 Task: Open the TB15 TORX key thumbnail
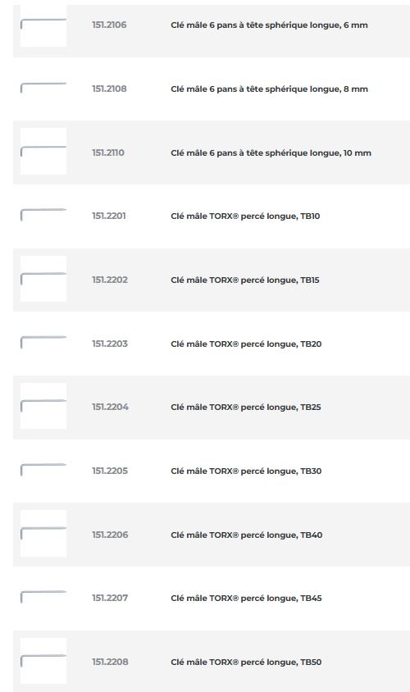pos(43,280)
